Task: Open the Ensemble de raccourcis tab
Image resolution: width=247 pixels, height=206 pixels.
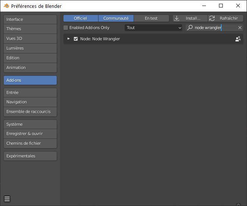Action: coord(30,112)
